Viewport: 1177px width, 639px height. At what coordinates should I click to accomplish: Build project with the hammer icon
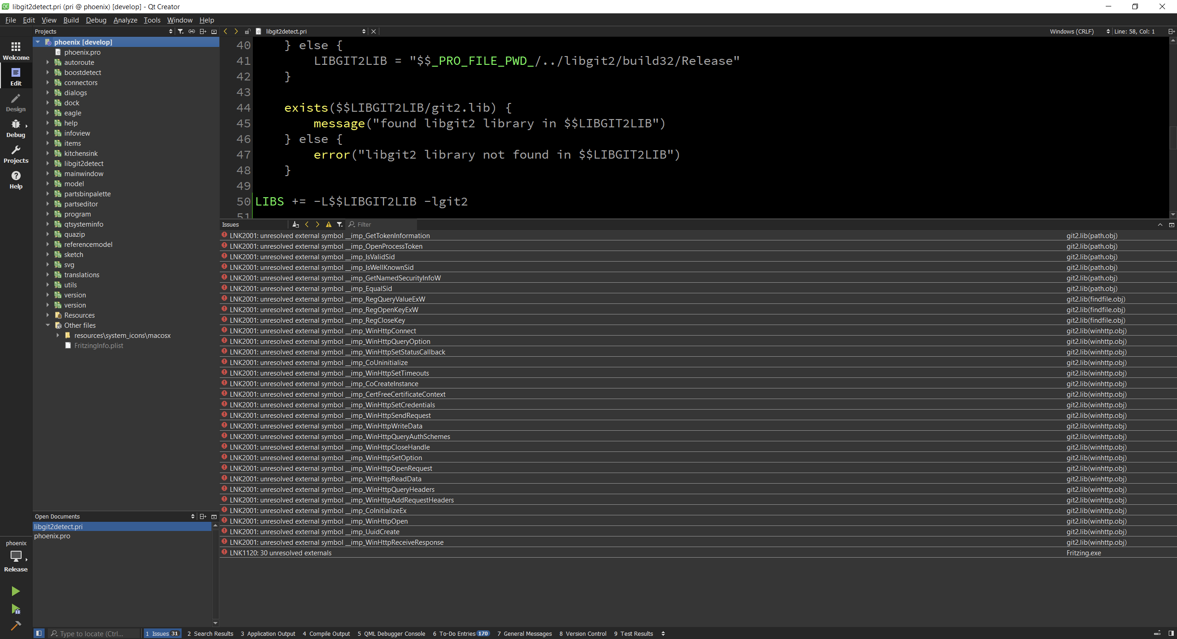pos(16,625)
